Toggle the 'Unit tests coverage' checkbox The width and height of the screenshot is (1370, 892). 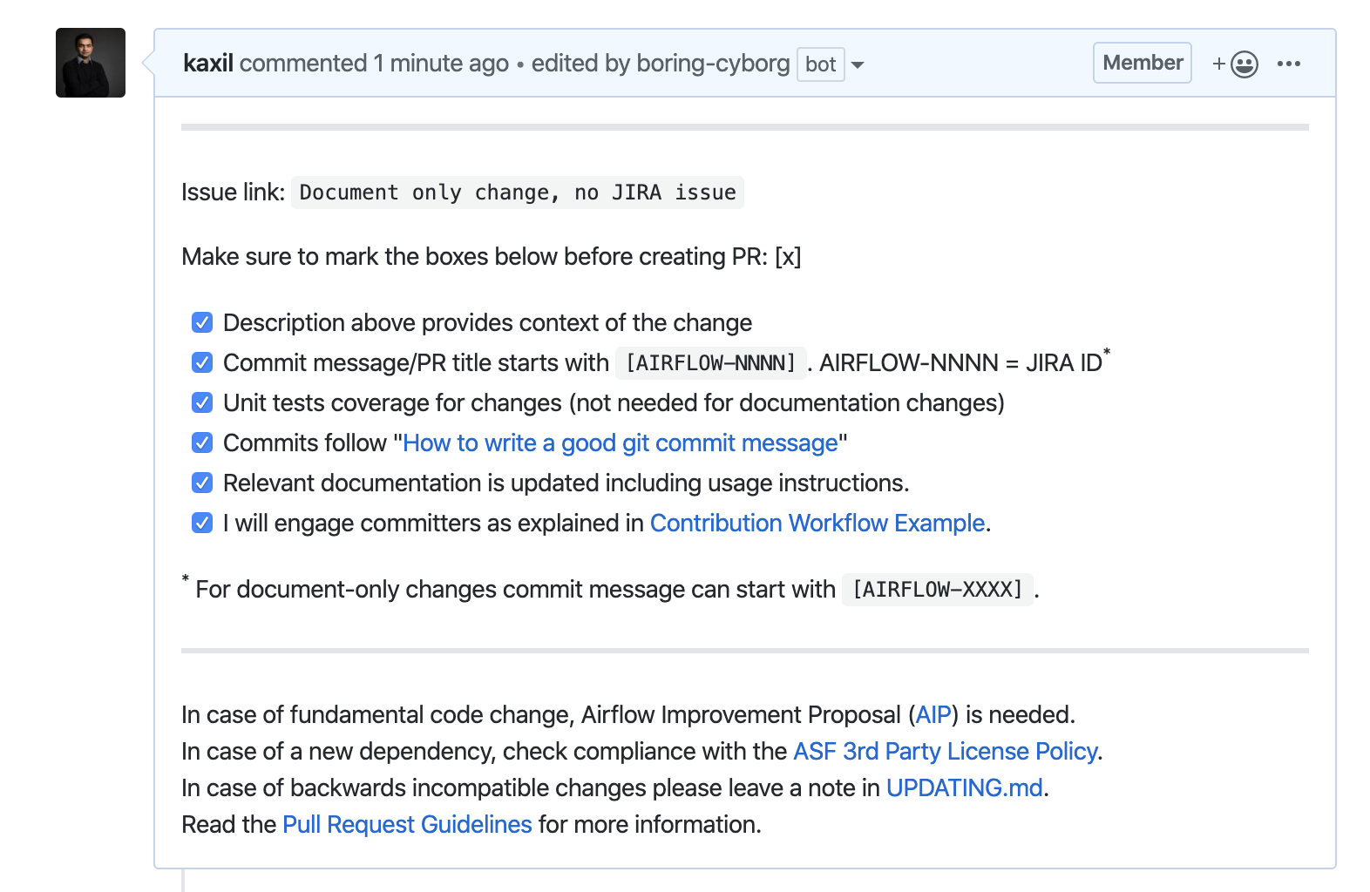(x=202, y=403)
